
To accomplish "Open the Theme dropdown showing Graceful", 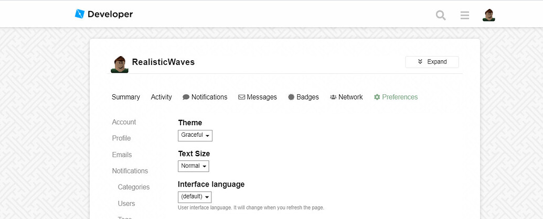I will (195, 135).
